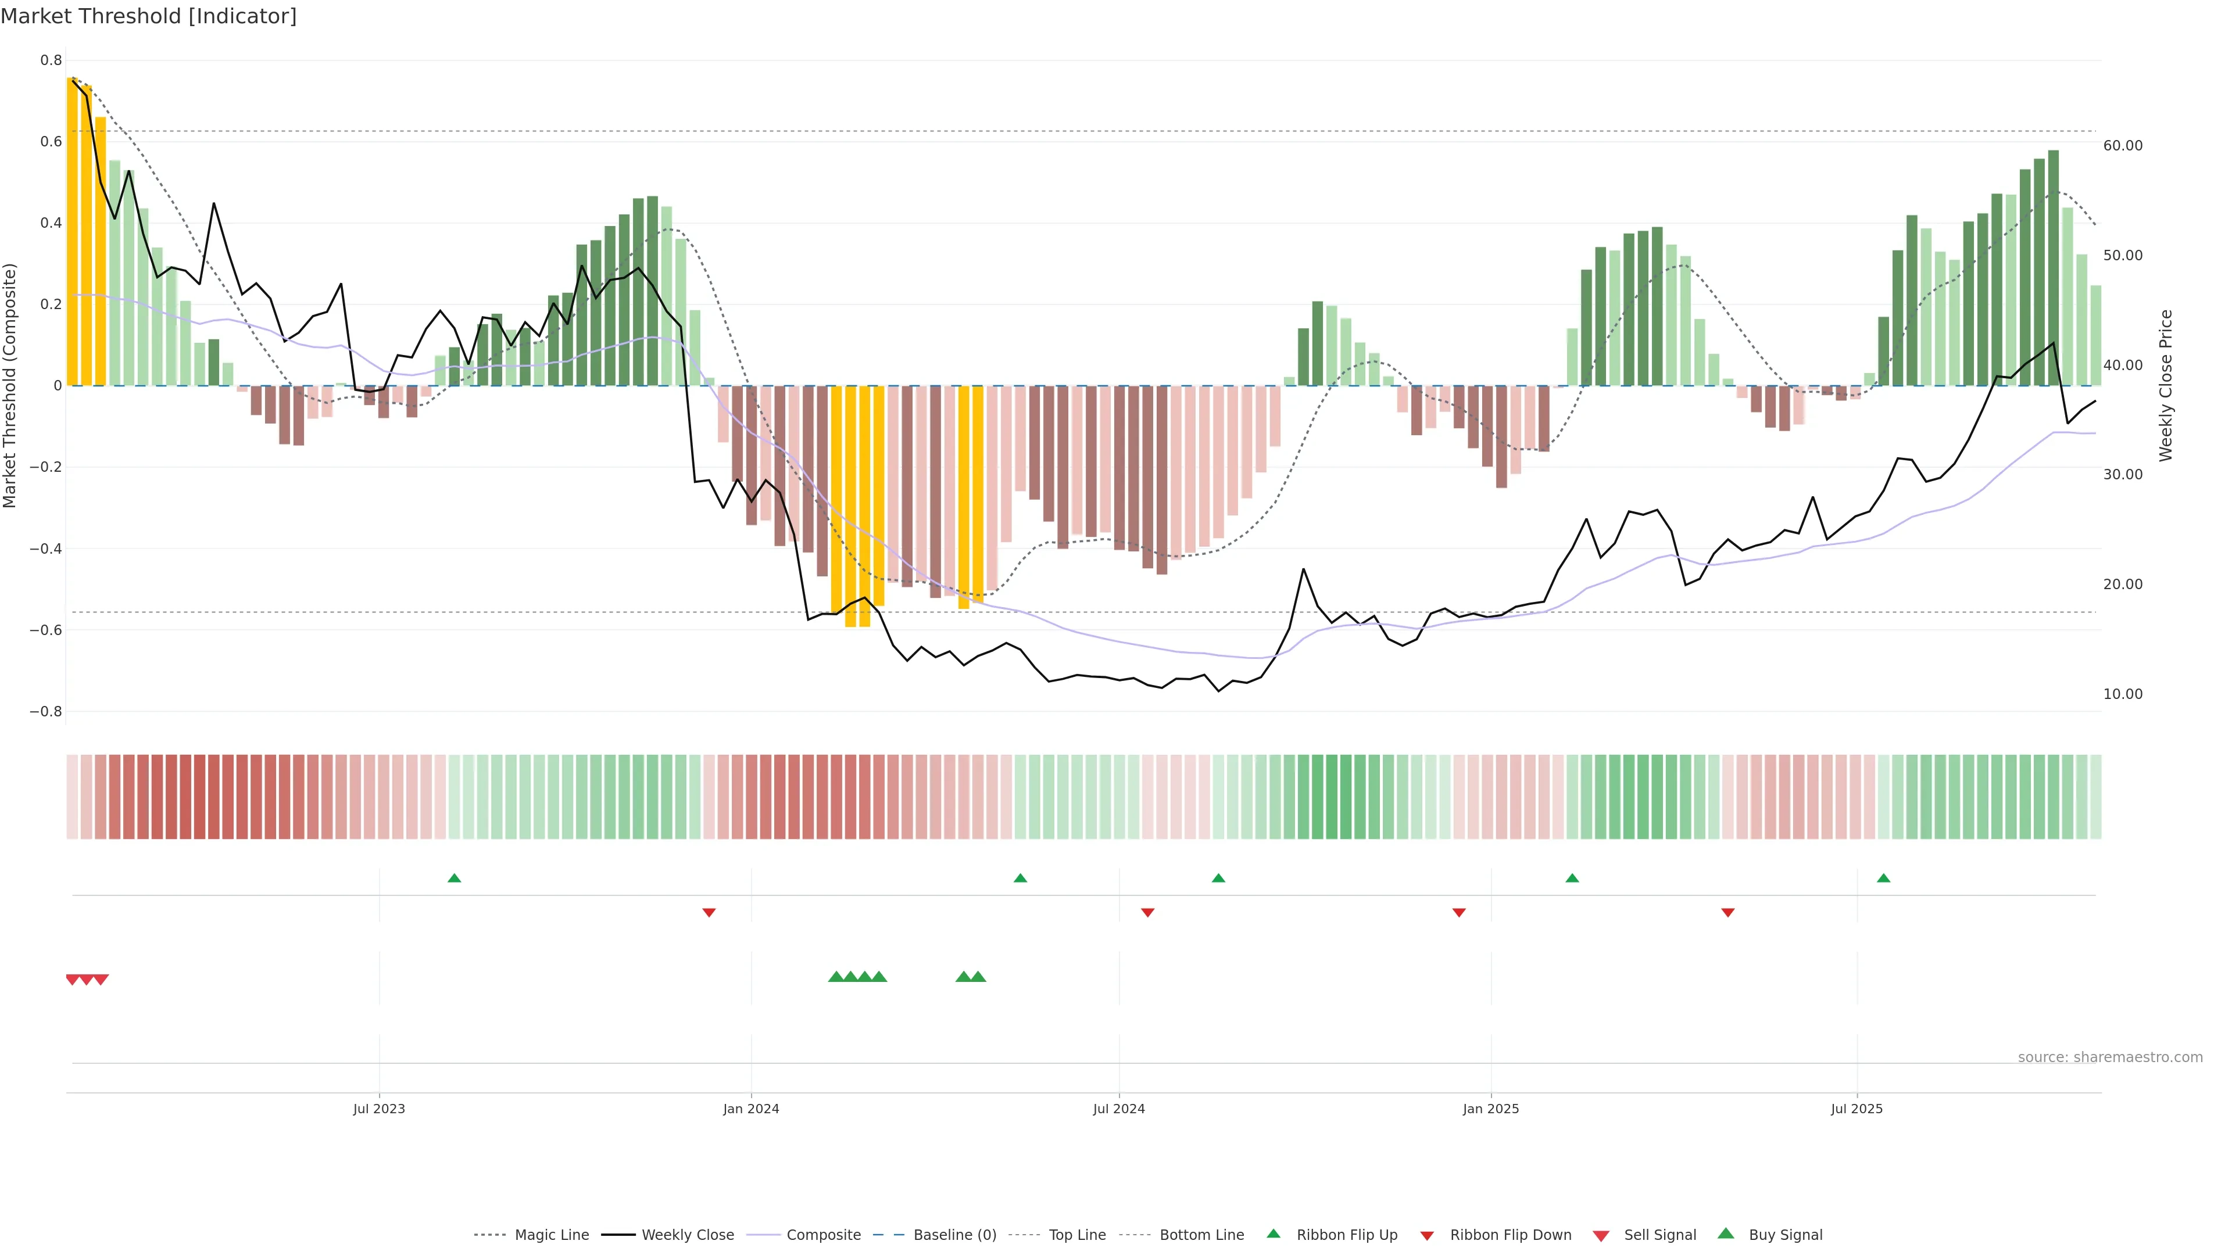Toggle Magic Line series in legend

click(x=551, y=1235)
